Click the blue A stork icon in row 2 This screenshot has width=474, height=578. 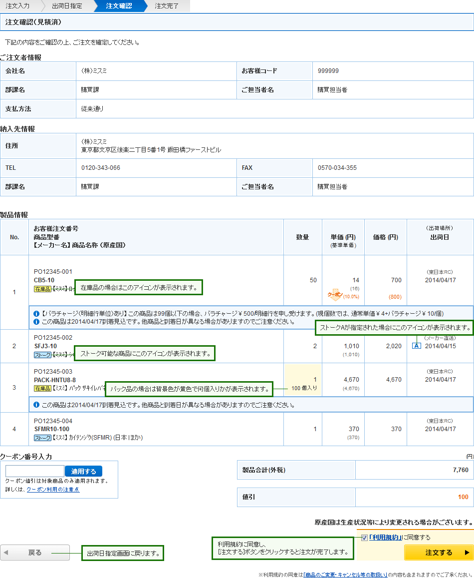(x=417, y=346)
